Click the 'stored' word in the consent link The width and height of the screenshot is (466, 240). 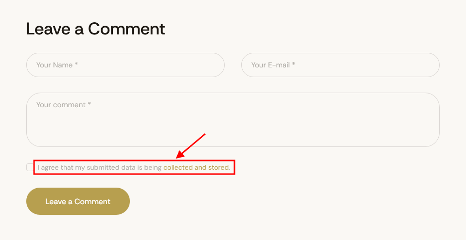pyautogui.click(x=219, y=168)
